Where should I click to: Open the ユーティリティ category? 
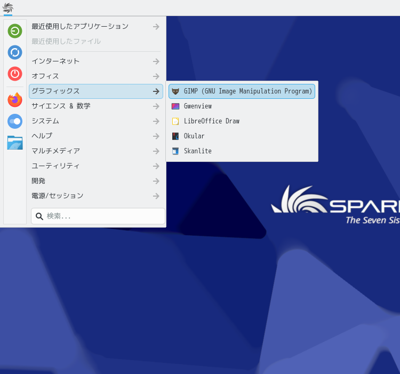[x=96, y=166]
